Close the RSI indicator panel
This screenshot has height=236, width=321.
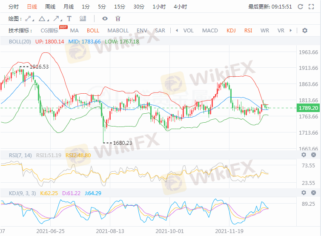click(314, 155)
